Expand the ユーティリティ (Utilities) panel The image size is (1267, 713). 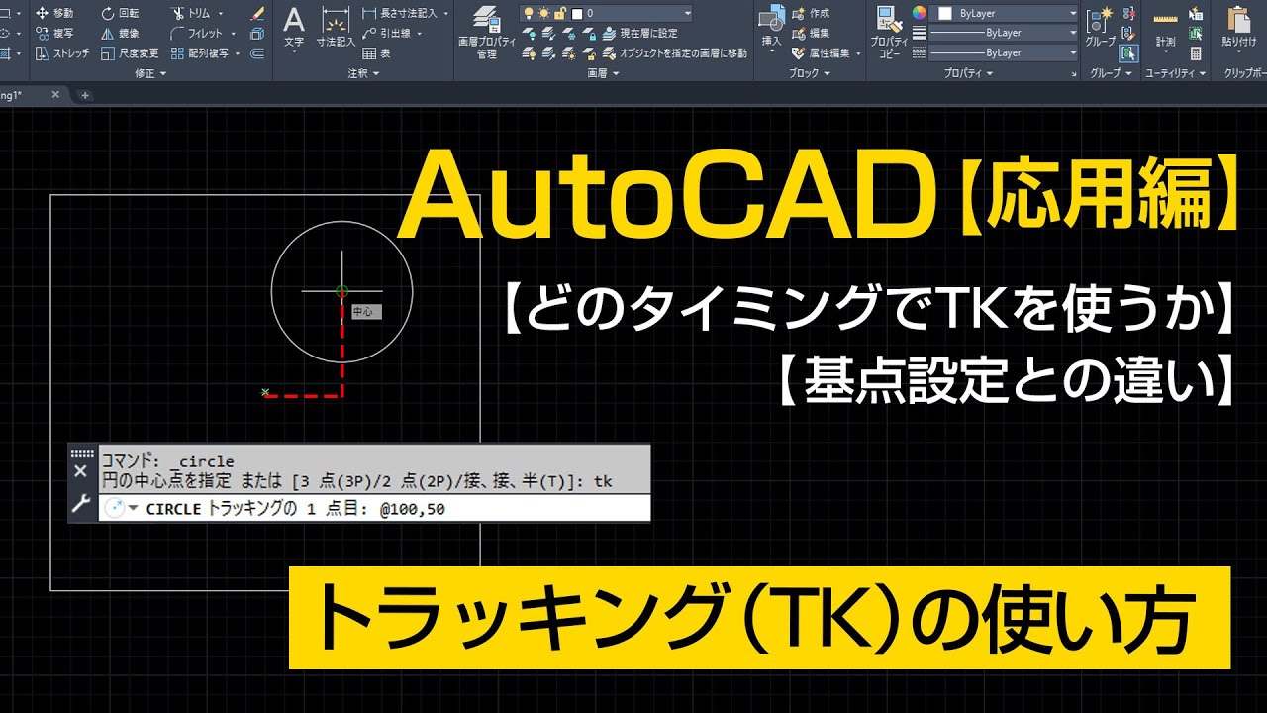1177,73
